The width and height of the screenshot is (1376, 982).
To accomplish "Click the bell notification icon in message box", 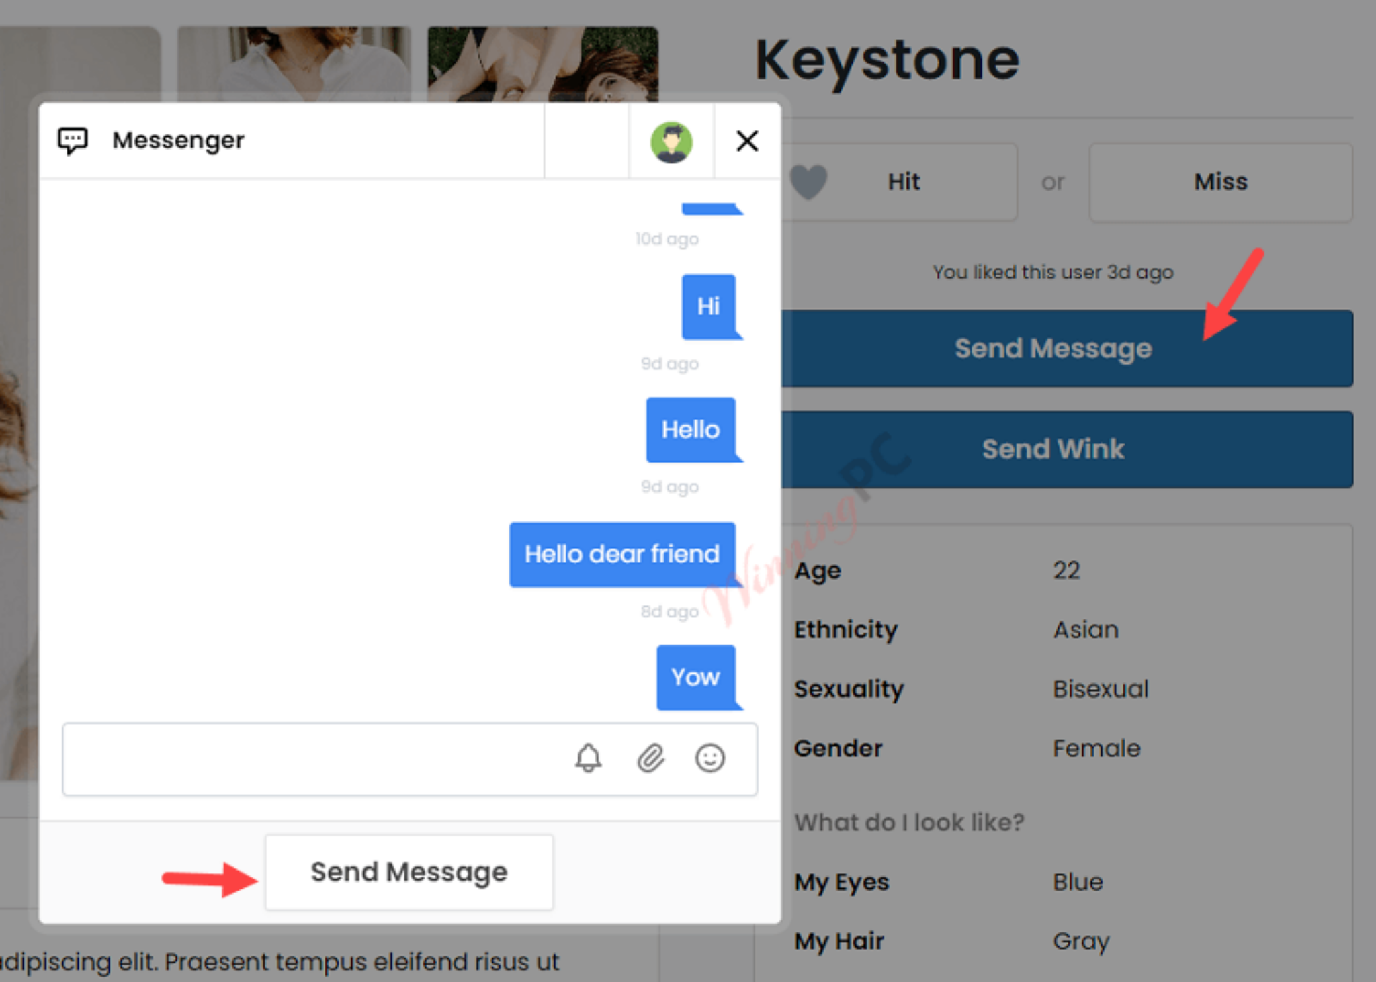I will tap(588, 758).
